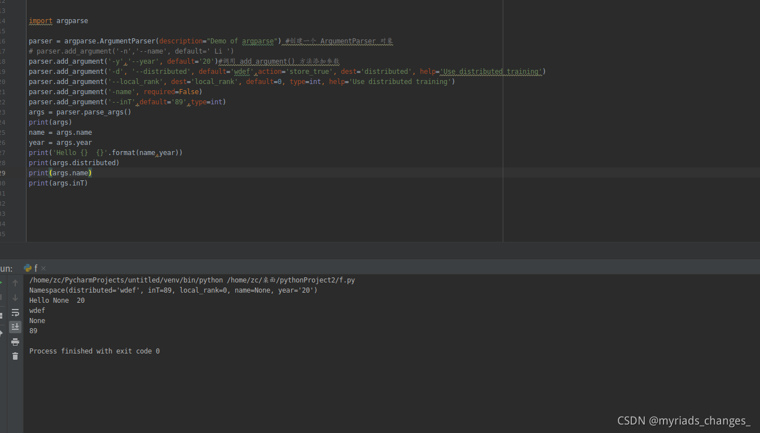Image resolution: width=760 pixels, height=433 pixels.
Task: Click the 'print(args.name)' line
Action: coord(60,173)
